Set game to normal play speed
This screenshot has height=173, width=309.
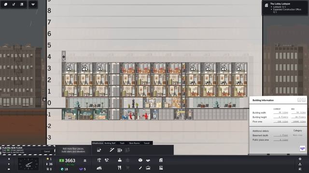(9, 164)
